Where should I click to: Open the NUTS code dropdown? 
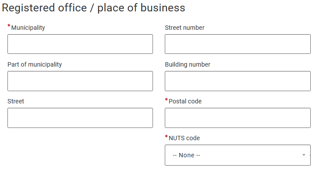(238, 155)
